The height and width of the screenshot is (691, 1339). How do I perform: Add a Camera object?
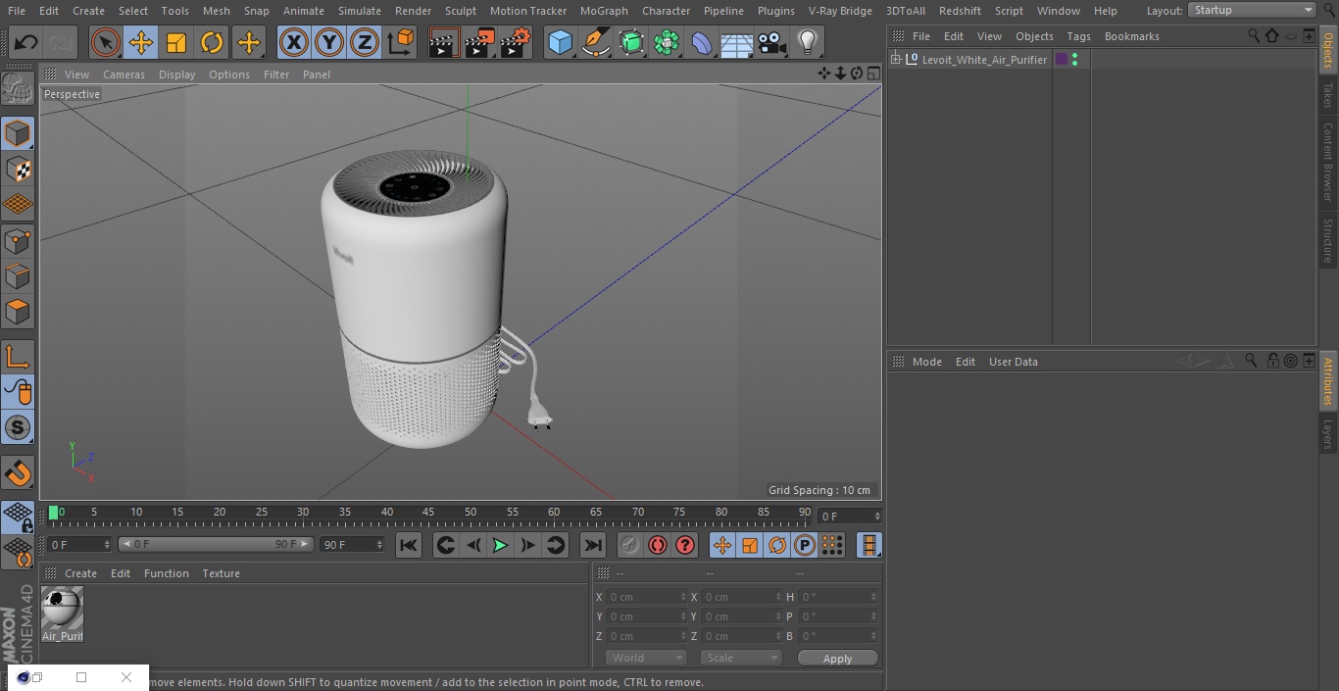[772, 42]
